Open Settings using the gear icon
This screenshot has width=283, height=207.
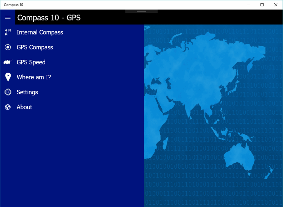[x=8, y=92]
